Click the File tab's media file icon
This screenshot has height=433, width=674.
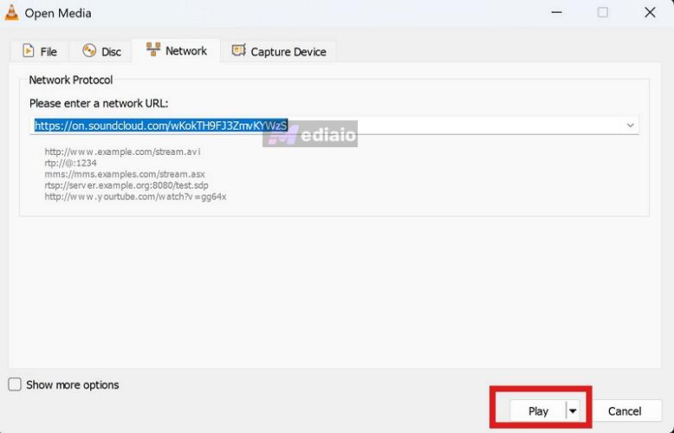point(29,51)
